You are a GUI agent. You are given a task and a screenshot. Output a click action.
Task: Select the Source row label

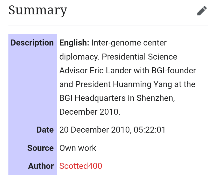(40, 148)
